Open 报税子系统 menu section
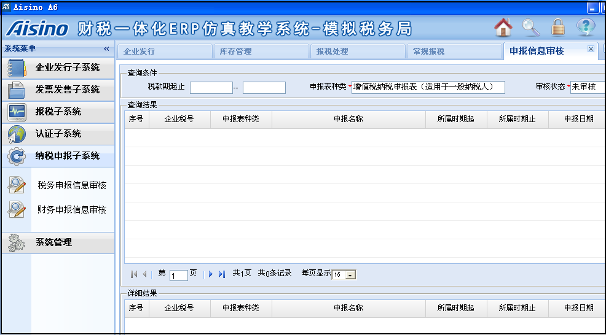The width and height of the screenshot is (606, 335). (58, 112)
